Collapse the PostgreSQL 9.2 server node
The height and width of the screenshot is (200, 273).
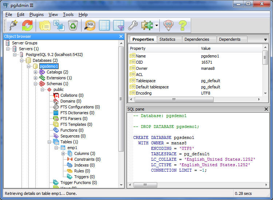coord(15,55)
